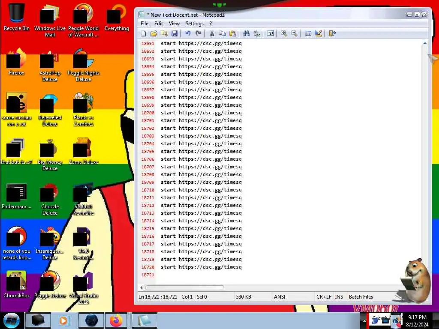
Task: Open the View menu
Action: [x=174, y=24]
